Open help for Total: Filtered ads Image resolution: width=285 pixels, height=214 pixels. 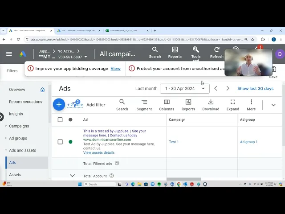tap(117, 163)
